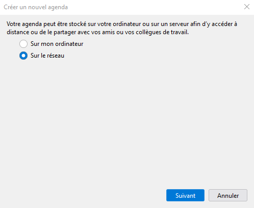Screen dimensions: 254x208
Task: Choose to store the agenda on my computer
Action: pyautogui.click(x=23, y=44)
